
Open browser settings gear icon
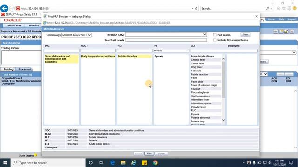(x=289, y=8)
